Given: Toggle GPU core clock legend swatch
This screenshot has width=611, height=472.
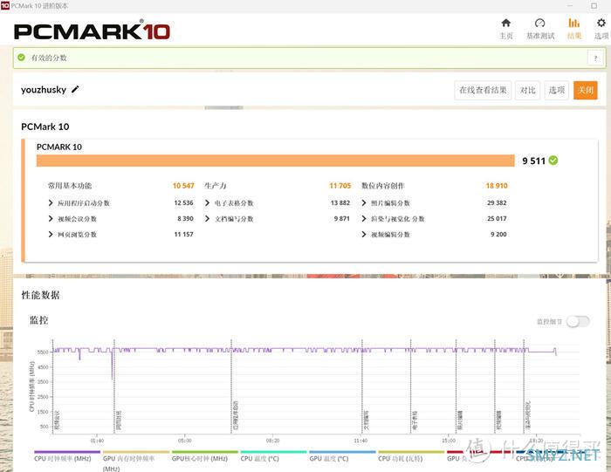Looking at the screenshot, I should [205, 452].
